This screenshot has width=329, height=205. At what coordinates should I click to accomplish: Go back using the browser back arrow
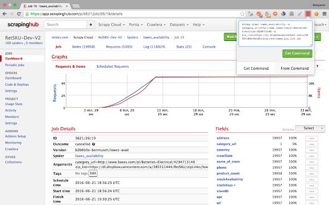point(5,14)
